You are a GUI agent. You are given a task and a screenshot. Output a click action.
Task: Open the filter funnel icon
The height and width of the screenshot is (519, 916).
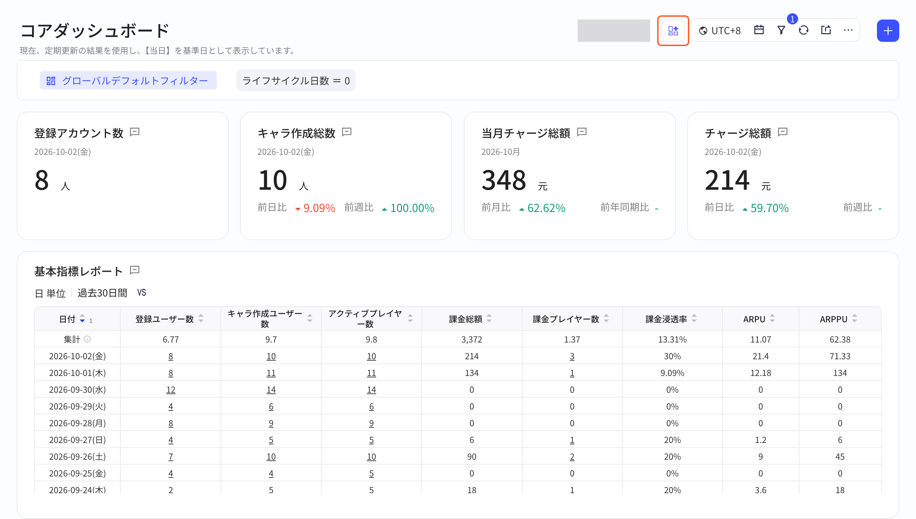point(781,30)
